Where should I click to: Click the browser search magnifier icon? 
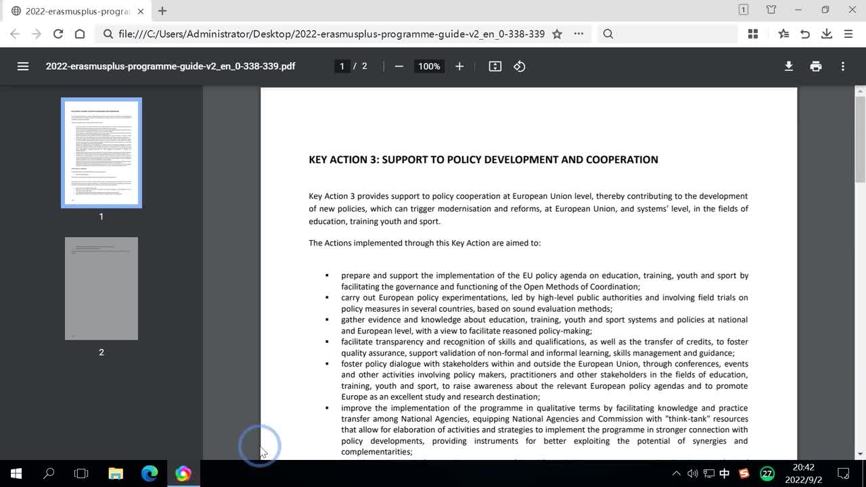608,34
